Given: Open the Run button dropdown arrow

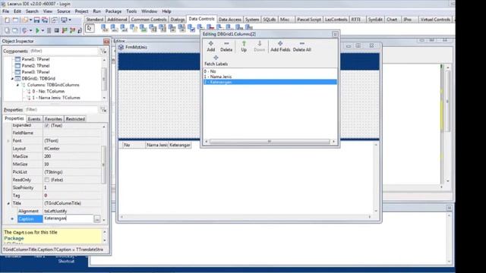Looking at the screenshot, I should 43,30.
